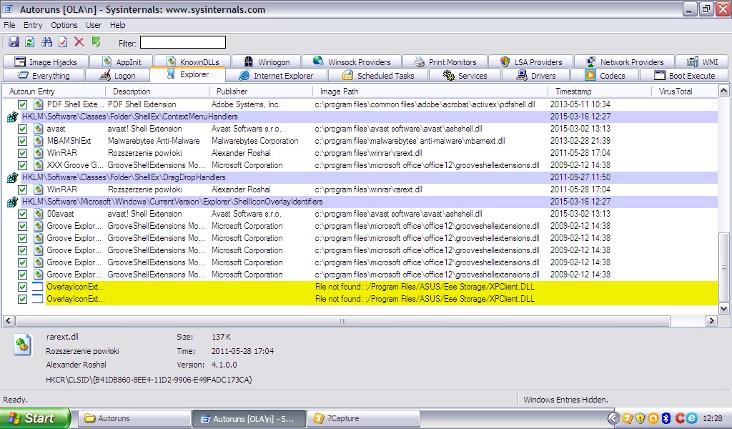Click the green Jump to entry icon
The width and height of the screenshot is (732, 429).
[97, 42]
